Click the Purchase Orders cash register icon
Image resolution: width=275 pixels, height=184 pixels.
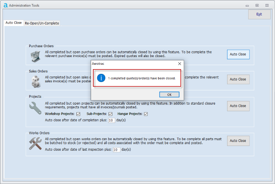[35, 57]
